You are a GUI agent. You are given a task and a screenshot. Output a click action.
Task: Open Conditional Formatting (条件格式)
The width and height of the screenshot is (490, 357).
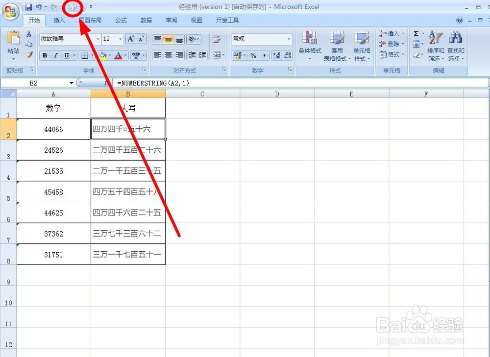click(x=309, y=44)
